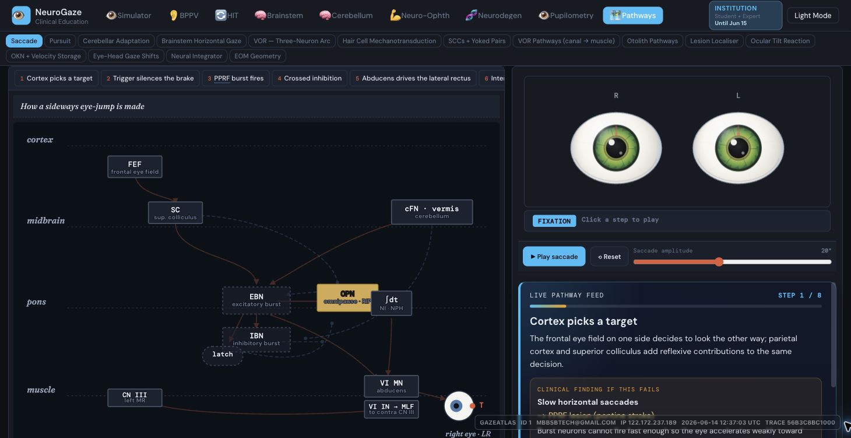851x438 pixels.
Task: Click the live pathway feed progress bar
Action: 676,306
